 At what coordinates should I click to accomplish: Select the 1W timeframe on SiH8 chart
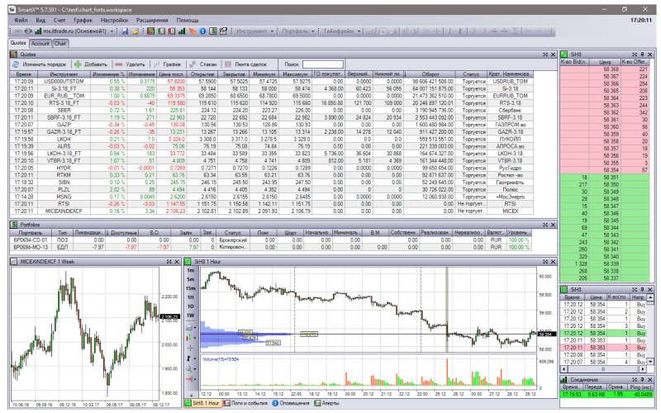191,316
